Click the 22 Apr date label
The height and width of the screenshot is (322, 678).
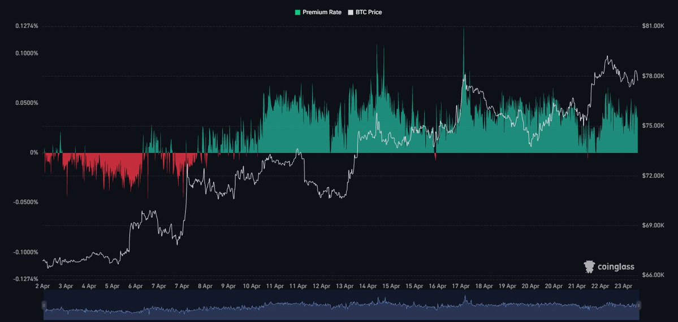pyautogui.click(x=601, y=286)
